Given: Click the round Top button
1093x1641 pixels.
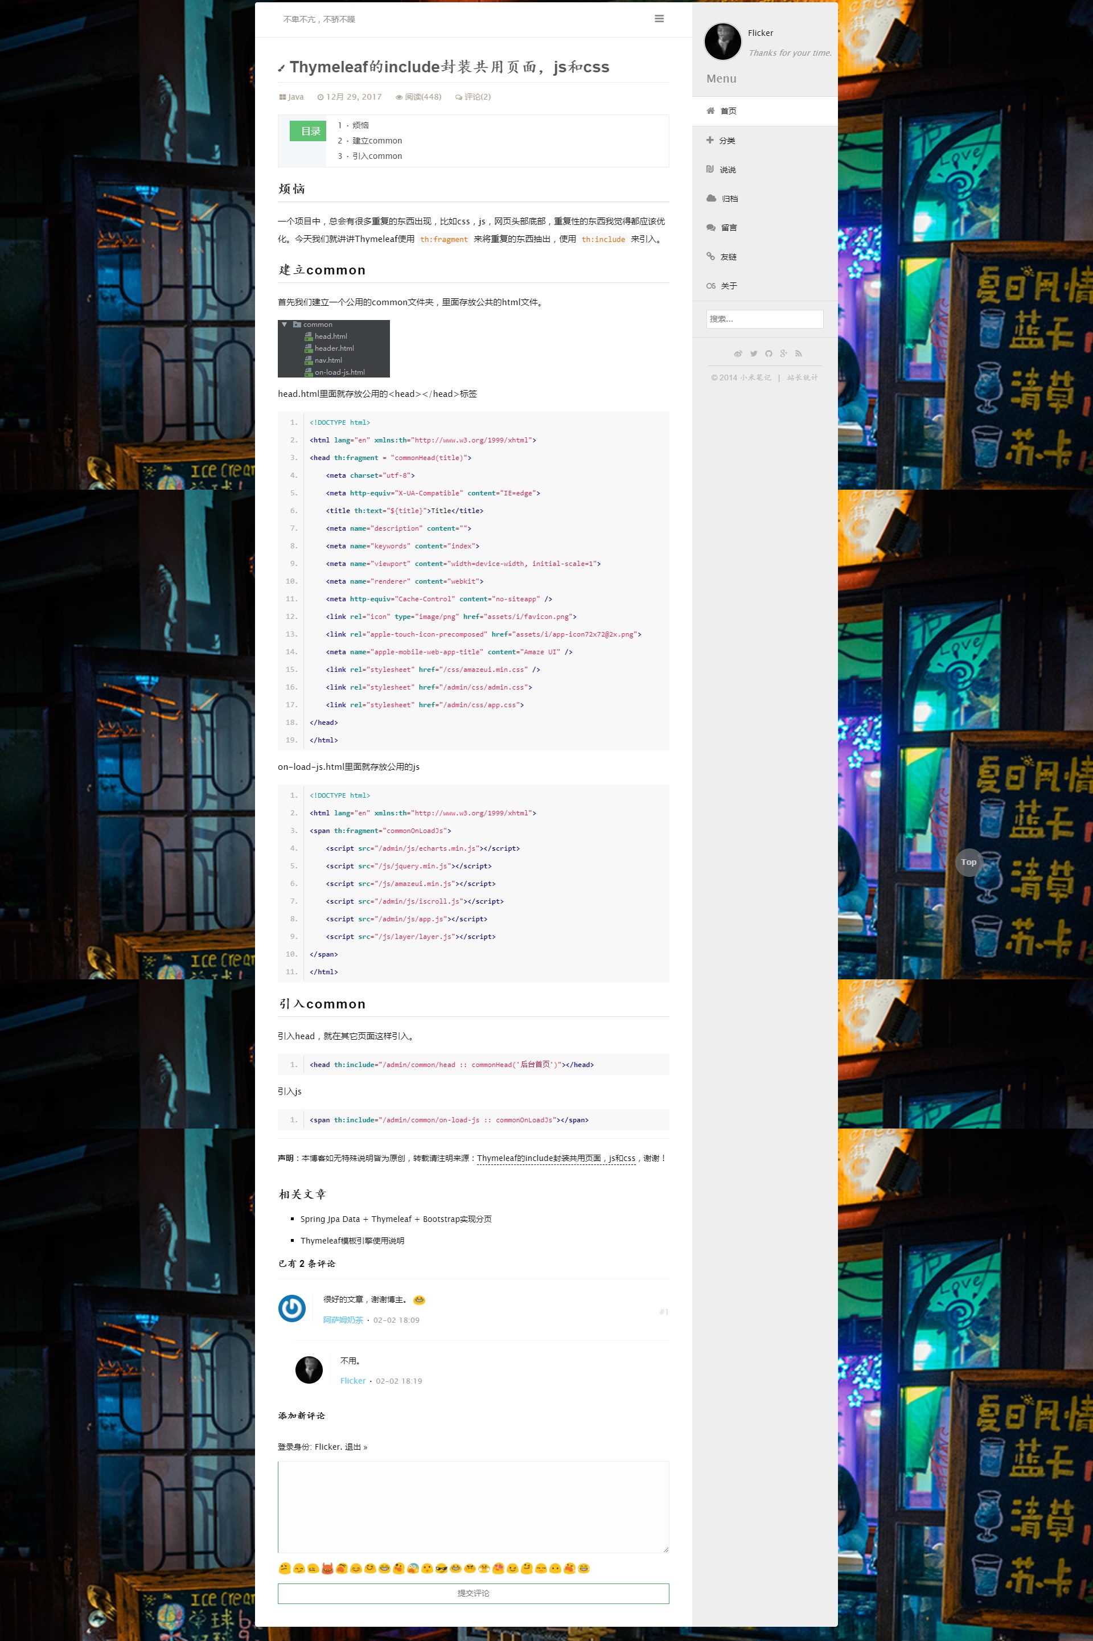Looking at the screenshot, I should 968,861.
